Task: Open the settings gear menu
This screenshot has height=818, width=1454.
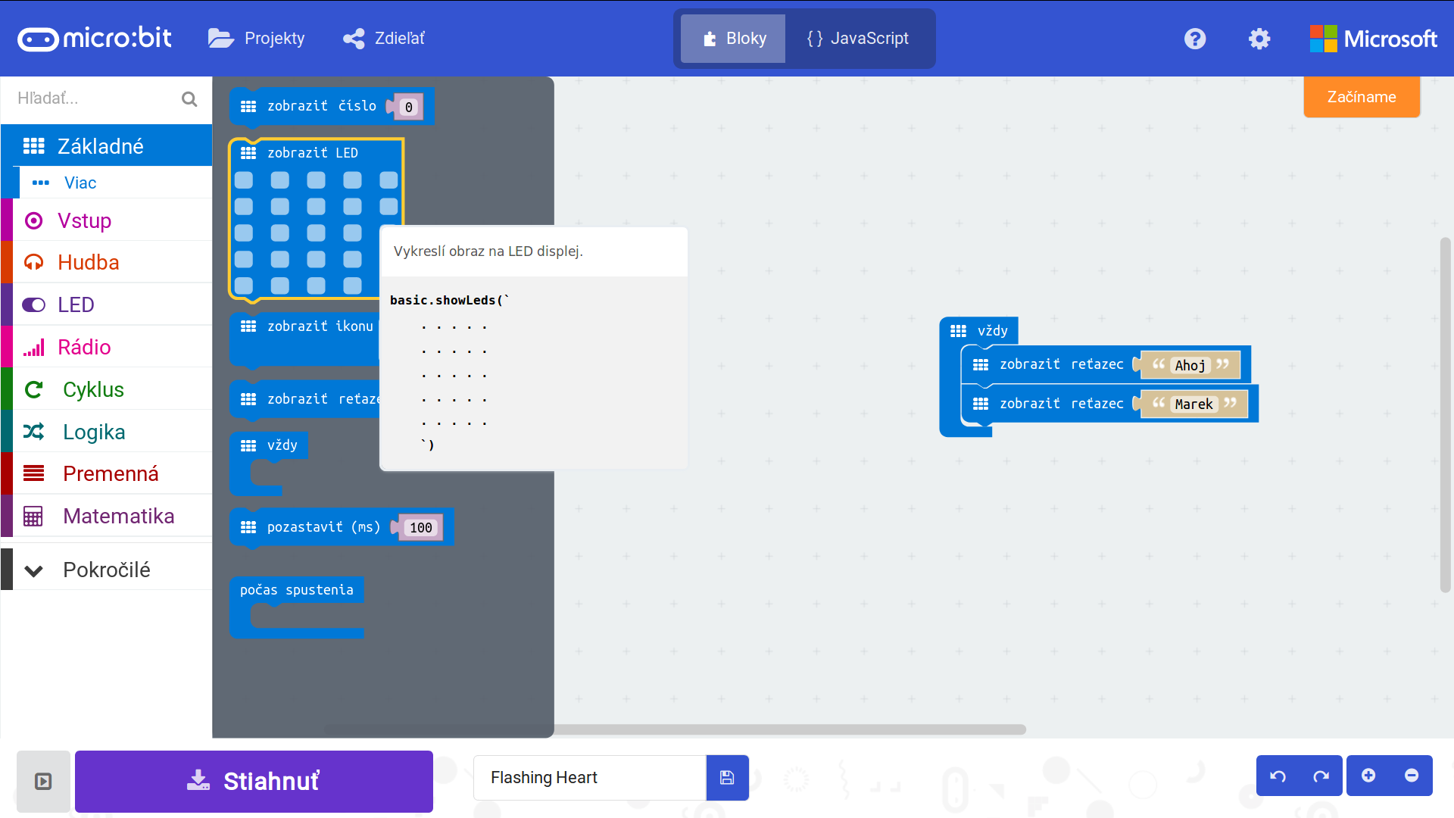Action: coord(1259,39)
